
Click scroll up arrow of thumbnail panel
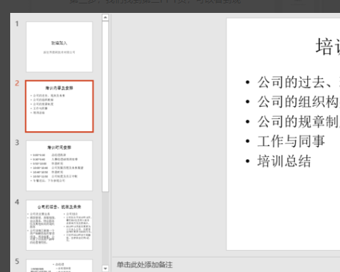(105, 18)
